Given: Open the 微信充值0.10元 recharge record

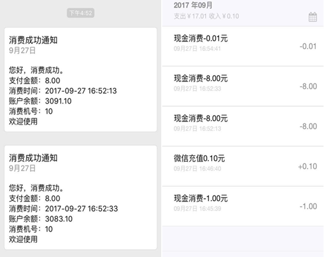Looking at the screenshot, I should pos(243,166).
